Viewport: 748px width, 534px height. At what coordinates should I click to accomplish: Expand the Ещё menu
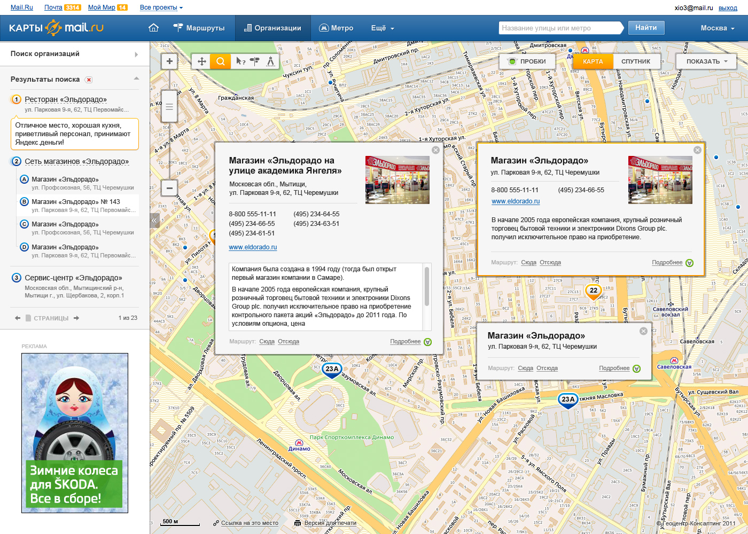[382, 28]
